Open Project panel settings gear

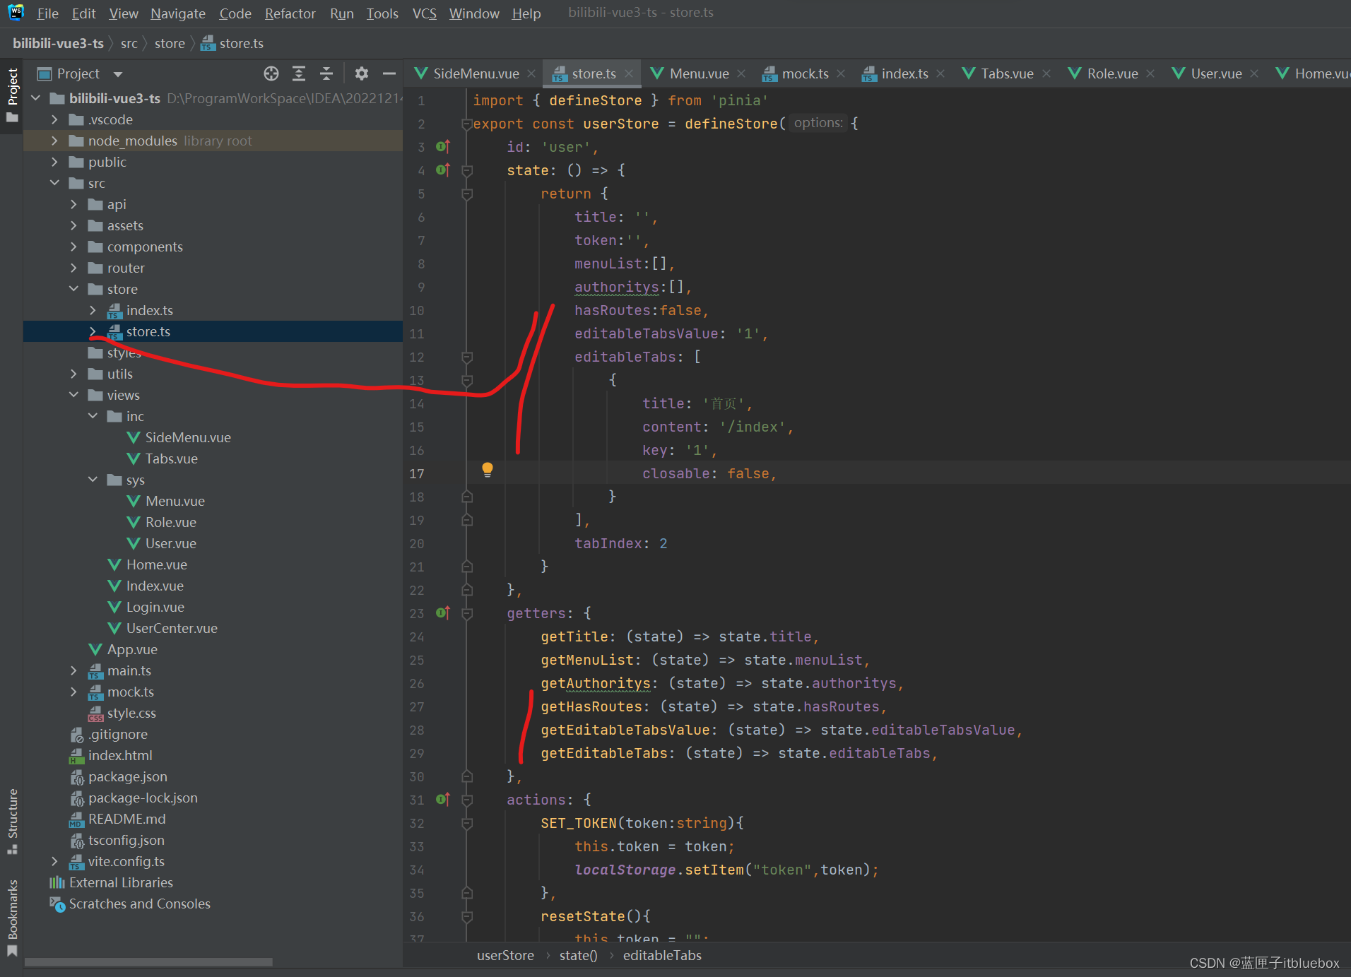(x=362, y=73)
